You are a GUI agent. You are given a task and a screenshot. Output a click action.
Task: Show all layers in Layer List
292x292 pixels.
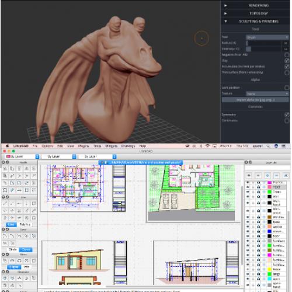[x=249, y=176]
